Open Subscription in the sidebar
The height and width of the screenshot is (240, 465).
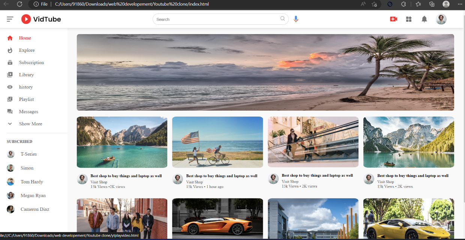[x=31, y=63]
